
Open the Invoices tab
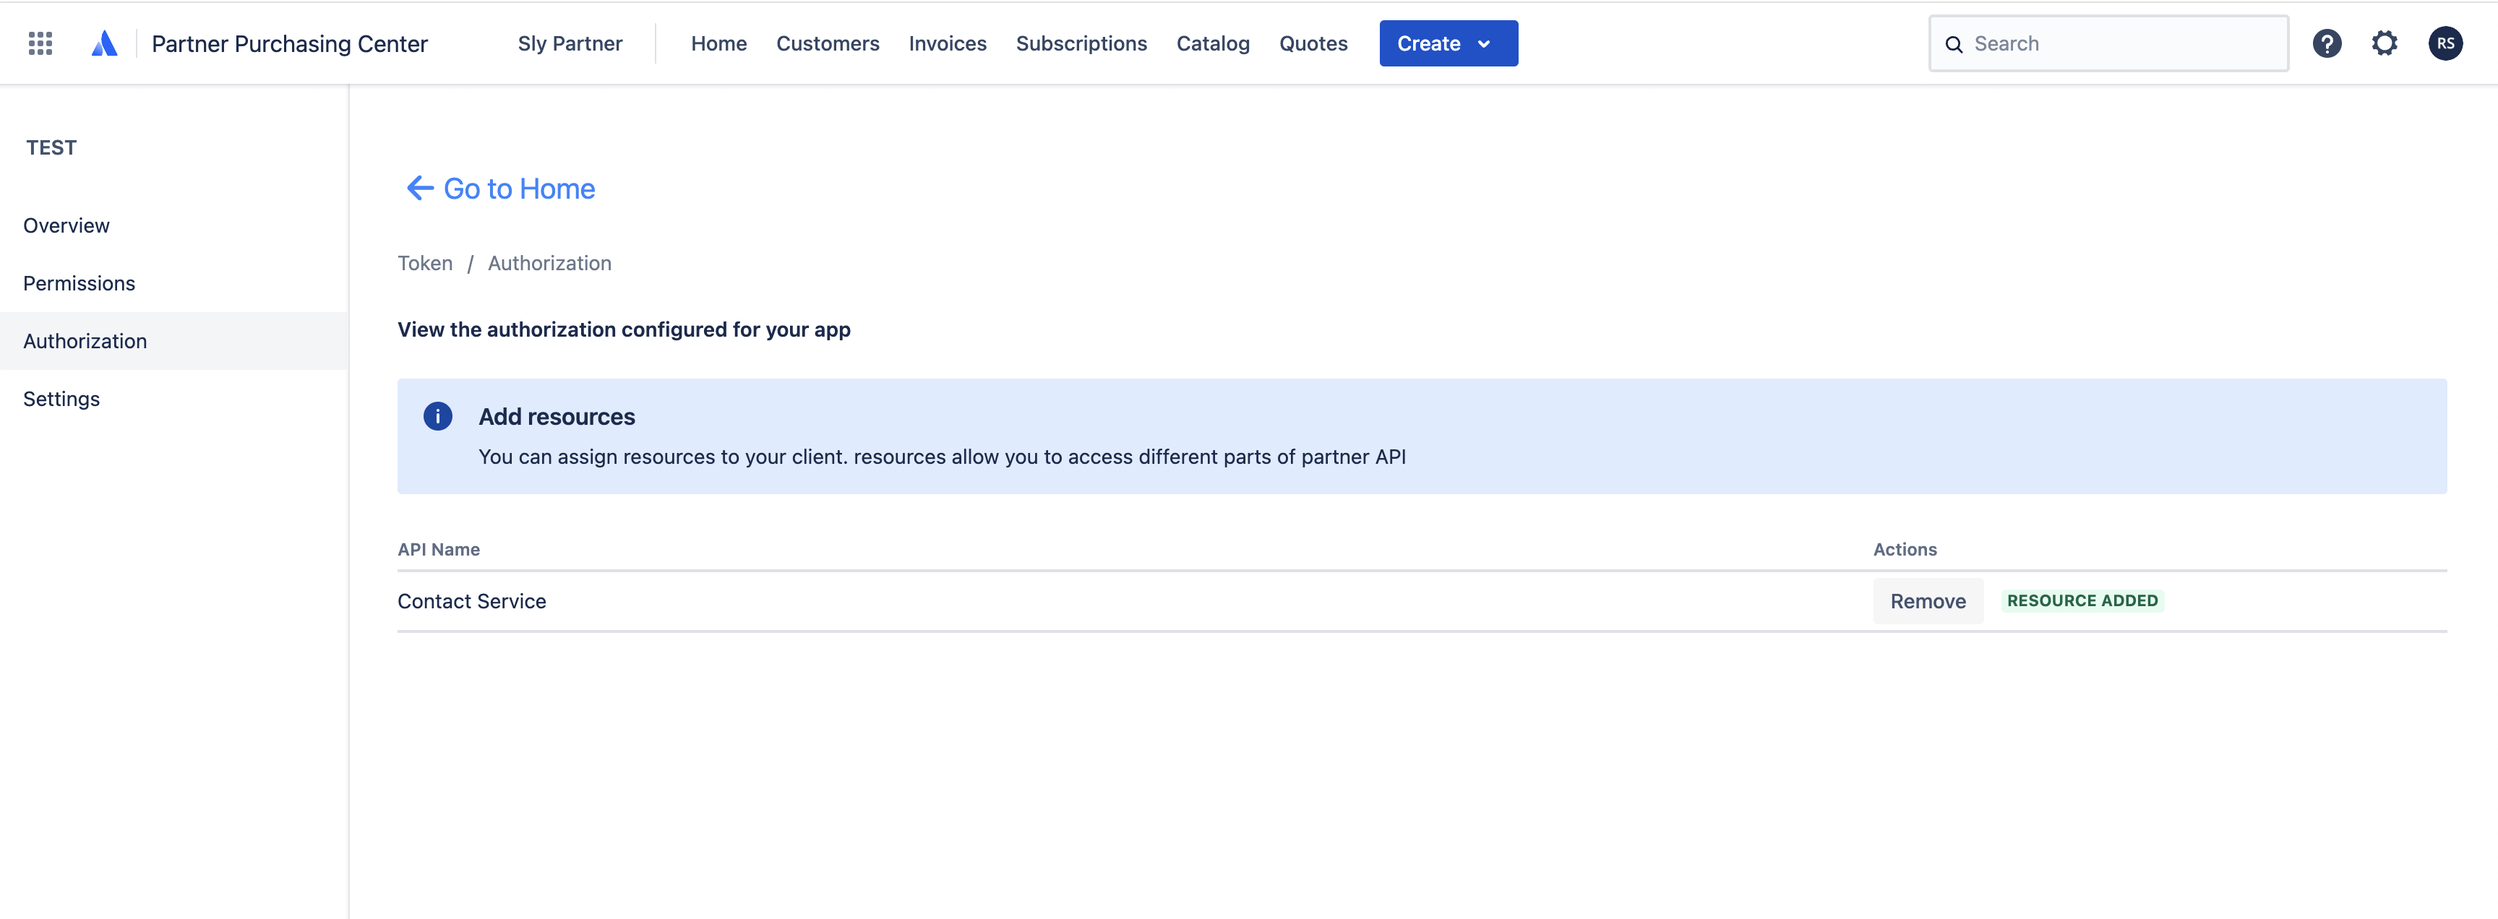click(x=946, y=43)
